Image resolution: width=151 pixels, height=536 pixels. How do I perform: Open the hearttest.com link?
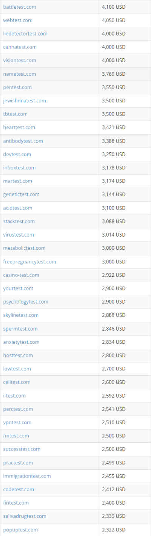pyautogui.click(x=19, y=127)
